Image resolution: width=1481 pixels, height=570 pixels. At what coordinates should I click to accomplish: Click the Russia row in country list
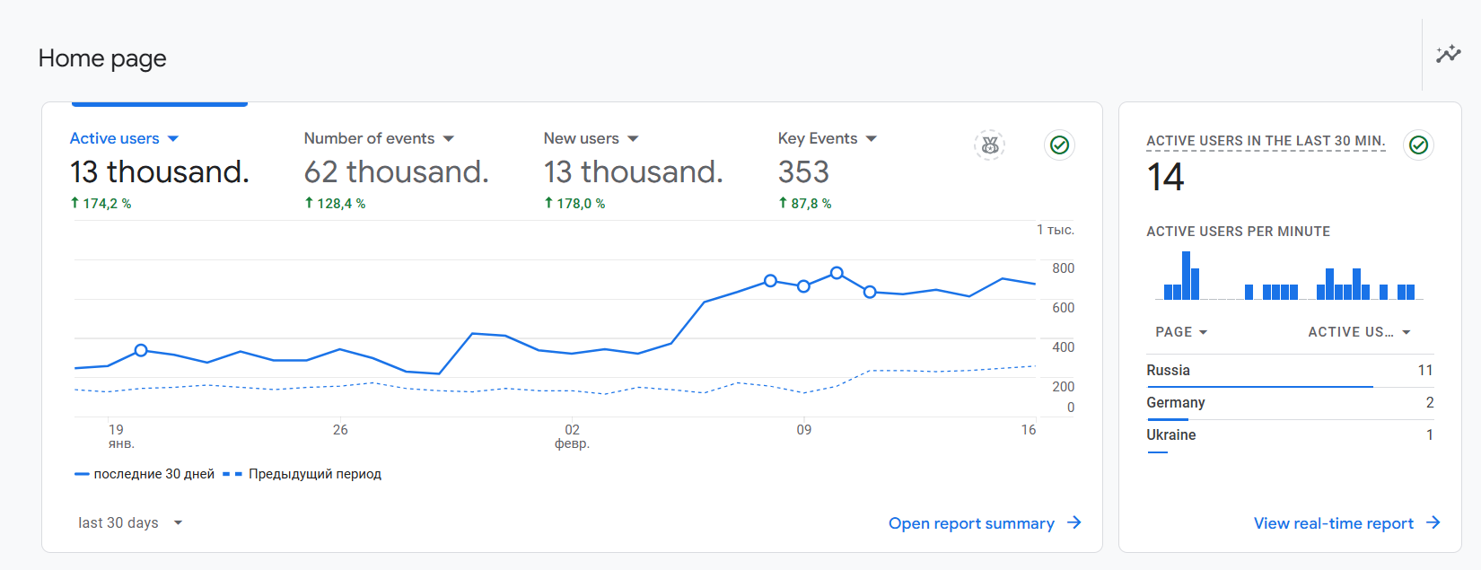tap(1289, 371)
